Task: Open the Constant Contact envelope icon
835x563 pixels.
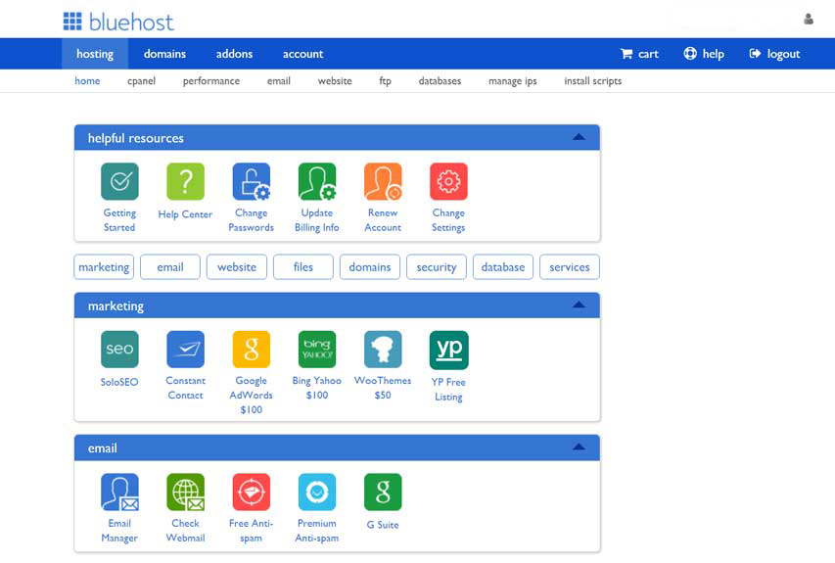Action: point(185,350)
